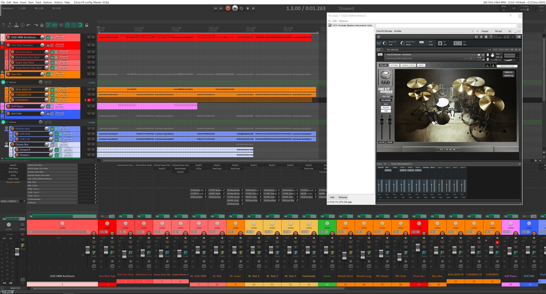
Task: Toggle the grid snap icon in the toolbar
Action: click(73, 24)
